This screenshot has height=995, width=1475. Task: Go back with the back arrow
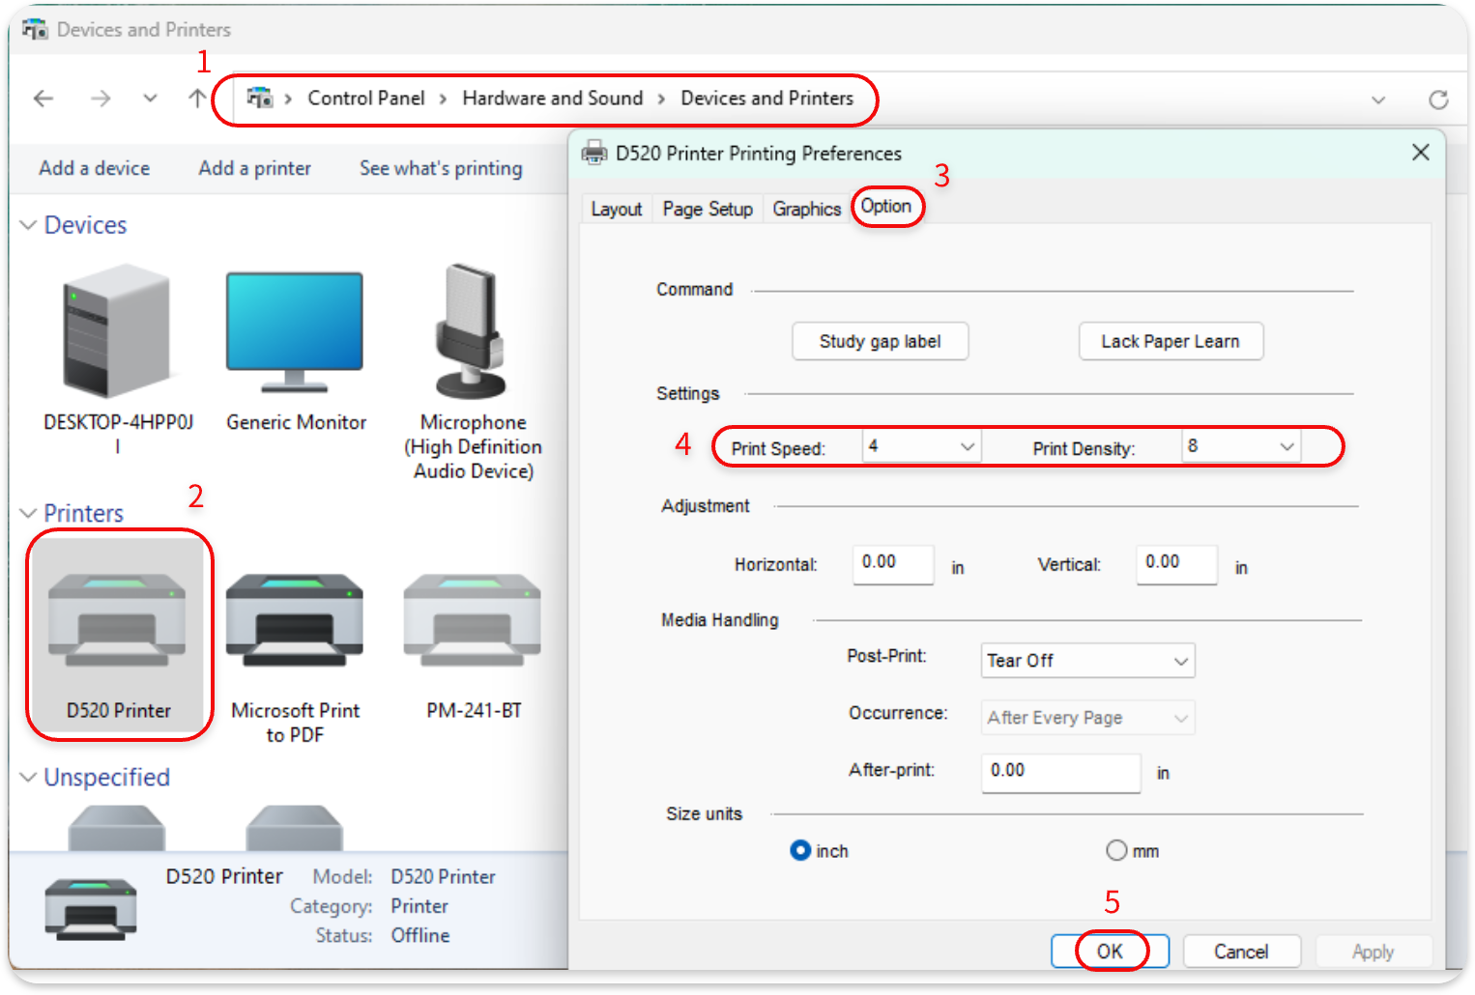43,99
